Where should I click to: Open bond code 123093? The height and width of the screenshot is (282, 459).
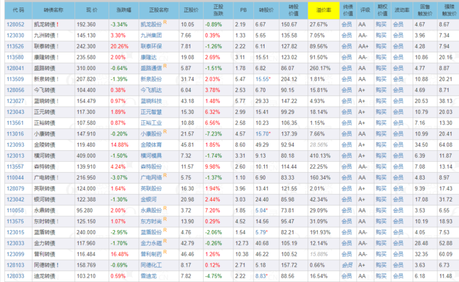(16, 145)
